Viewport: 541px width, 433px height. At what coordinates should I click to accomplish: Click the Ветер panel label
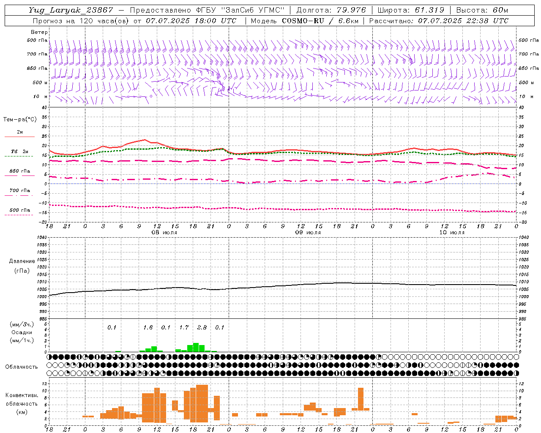click(x=39, y=32)
